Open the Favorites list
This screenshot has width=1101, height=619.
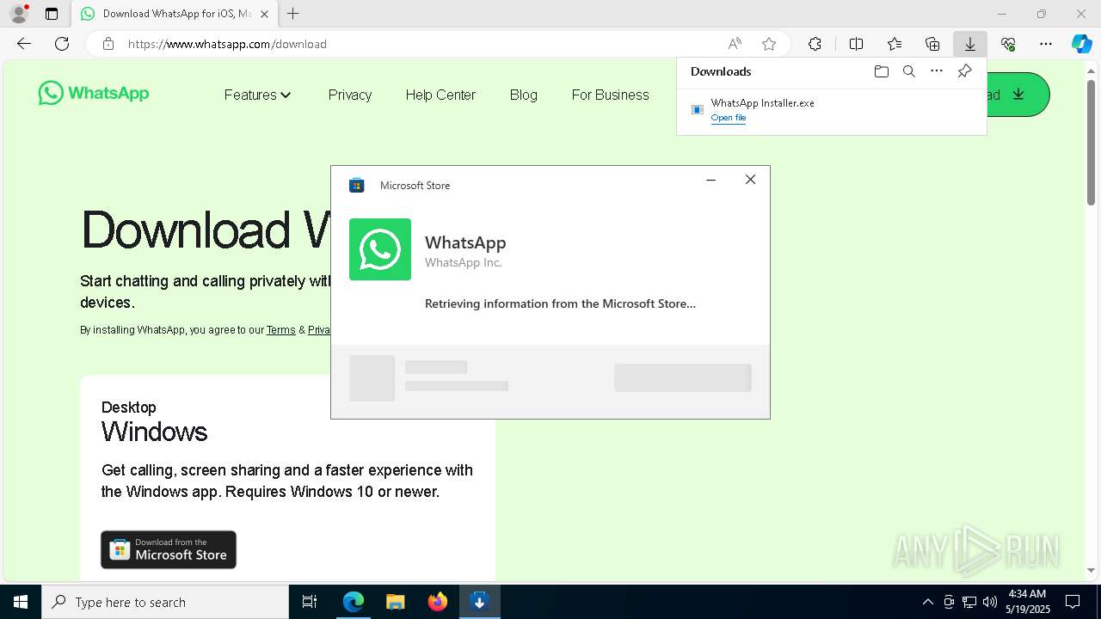tap(895, 44)
